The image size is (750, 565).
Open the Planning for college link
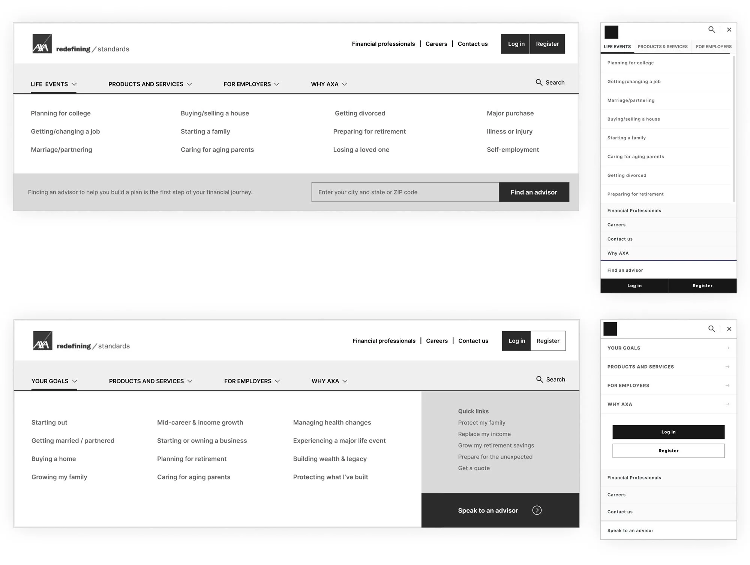pos(61,113)
